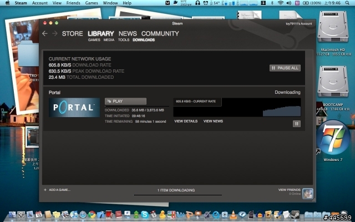Open the Apple menu
This screenshot has width=355, height=222.
point(7,3)
